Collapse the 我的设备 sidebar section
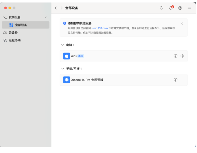The height and width of the screenshot is (153, 197). (46, 17)
